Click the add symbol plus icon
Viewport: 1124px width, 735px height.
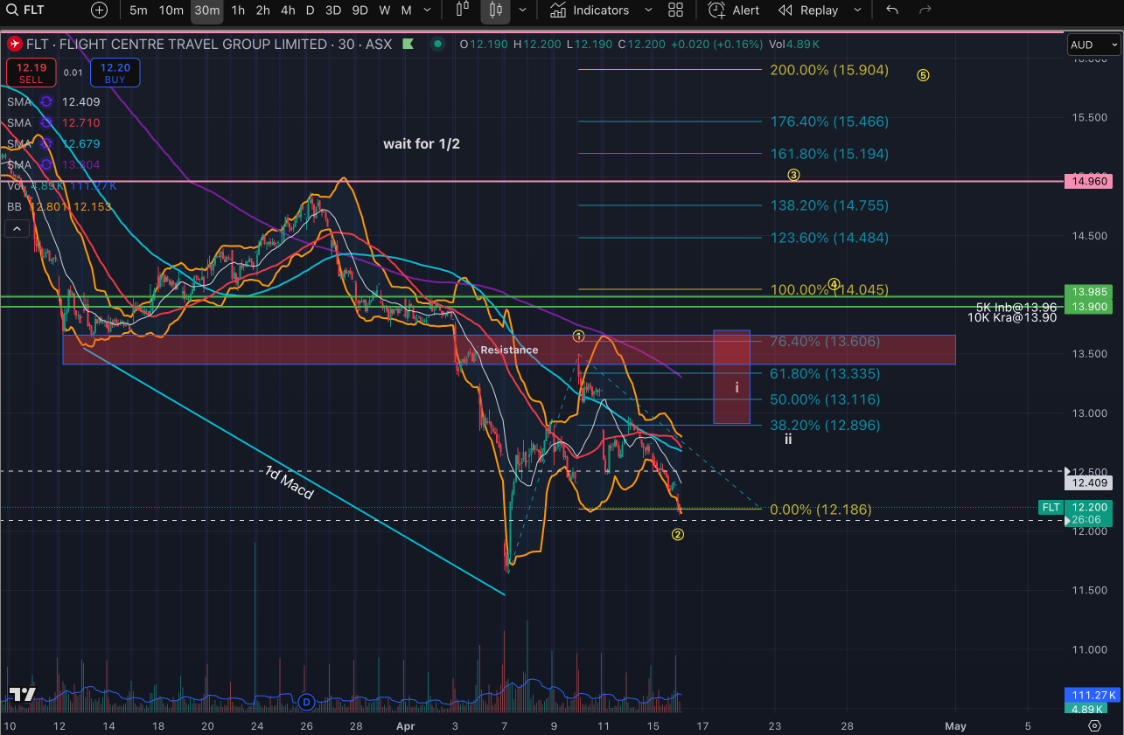click(x=100, y=10)
